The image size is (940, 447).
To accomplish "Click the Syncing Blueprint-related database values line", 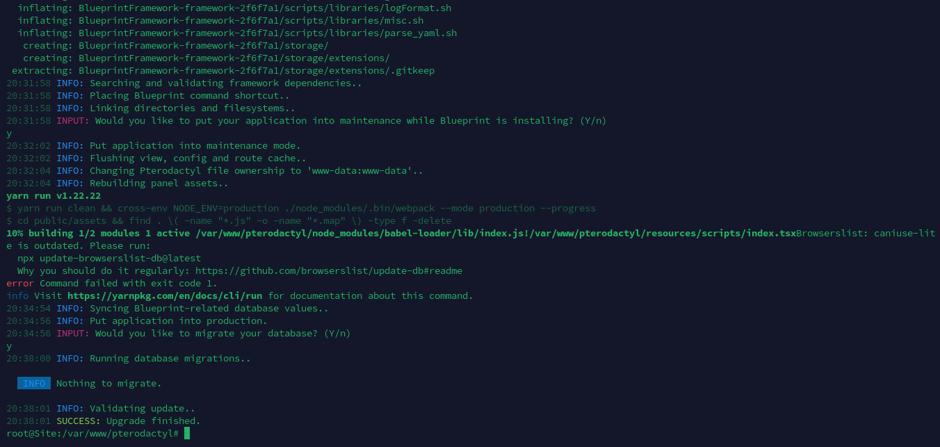I will coord(168,308).
